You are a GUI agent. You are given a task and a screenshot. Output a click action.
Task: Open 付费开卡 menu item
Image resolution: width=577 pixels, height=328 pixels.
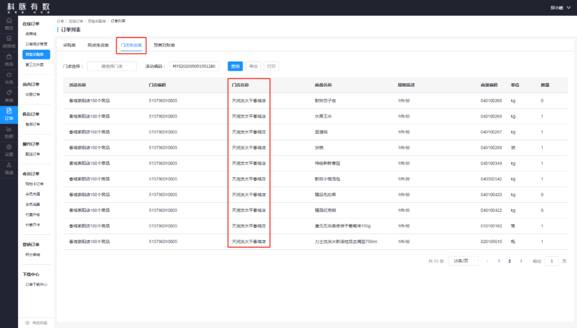[33, 225]
